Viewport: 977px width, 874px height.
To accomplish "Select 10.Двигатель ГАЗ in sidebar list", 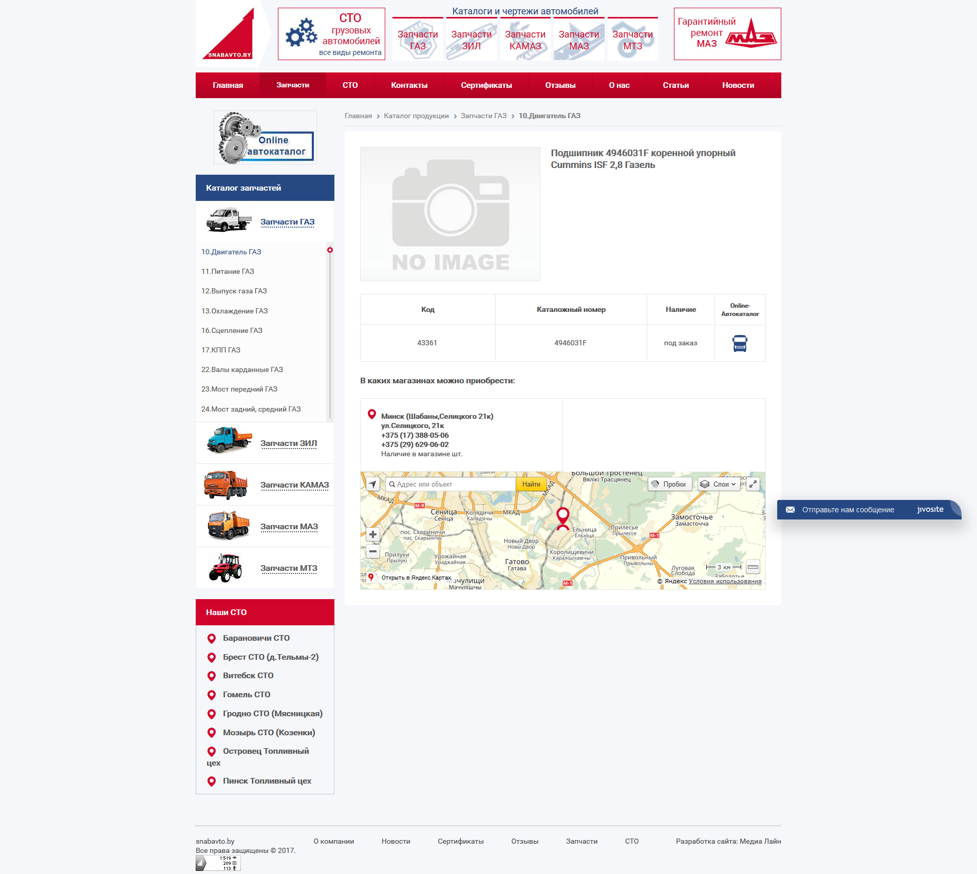I will point(231,252).
